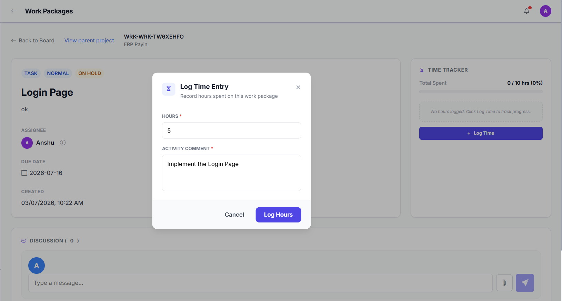The width and height of the screenshot is (562, 301).
Task: Close the Log Time Entry dialog with X
Action: coord(298,87)
